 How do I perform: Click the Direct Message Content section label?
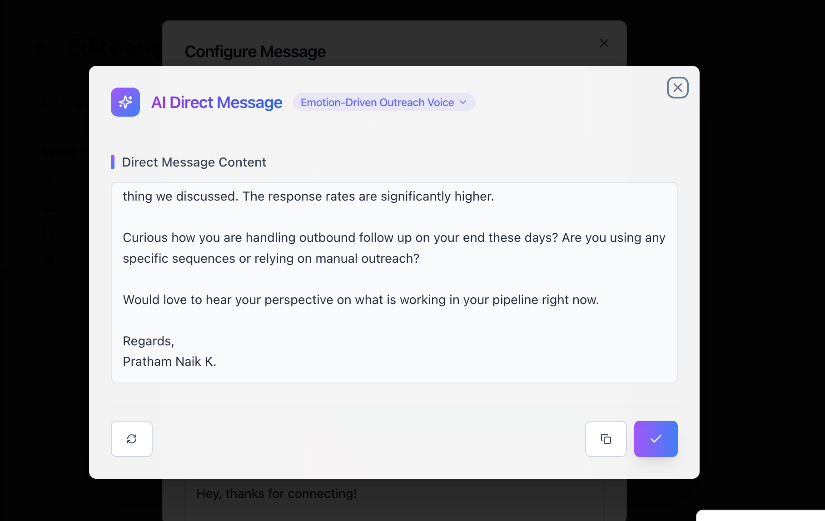pyautogui.click(x=194, y=162)
